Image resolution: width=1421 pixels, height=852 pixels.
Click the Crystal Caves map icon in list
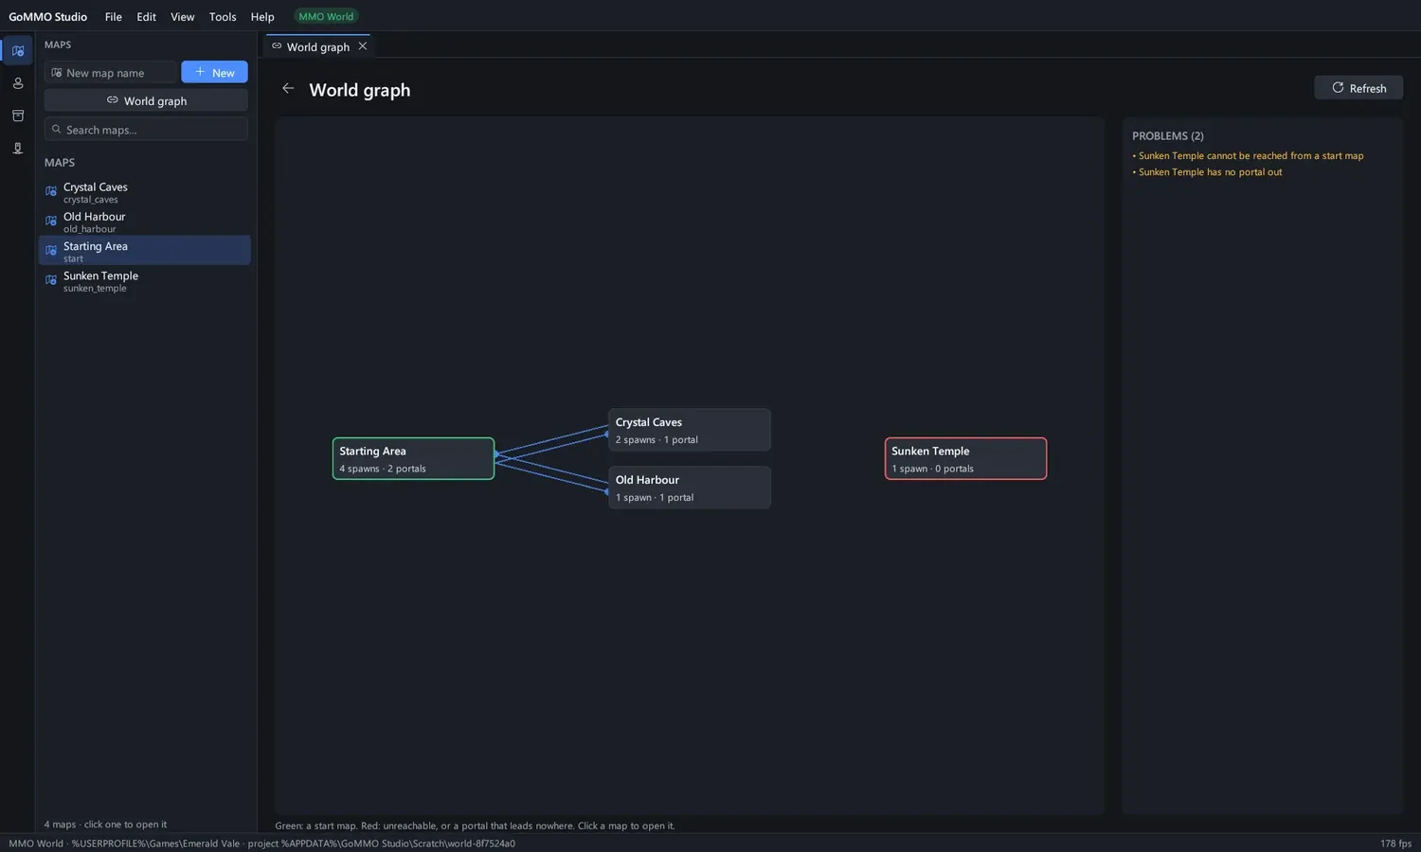[51, 191]
